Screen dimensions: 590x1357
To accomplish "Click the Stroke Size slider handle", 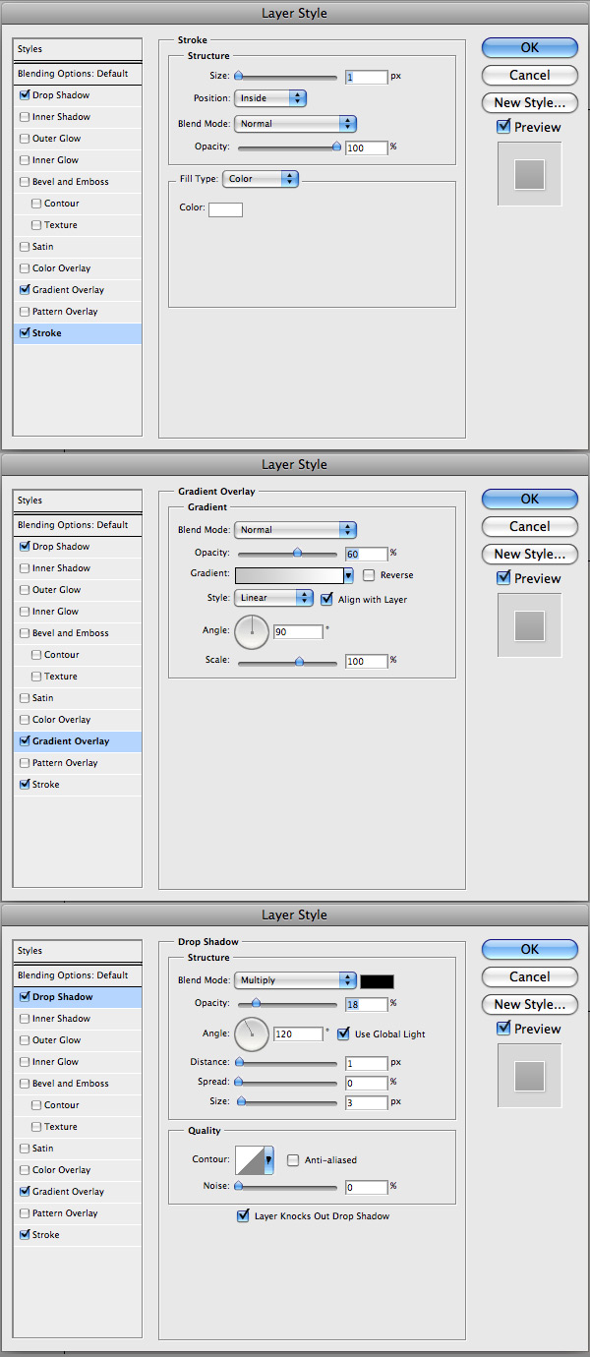I will (238, 75).
